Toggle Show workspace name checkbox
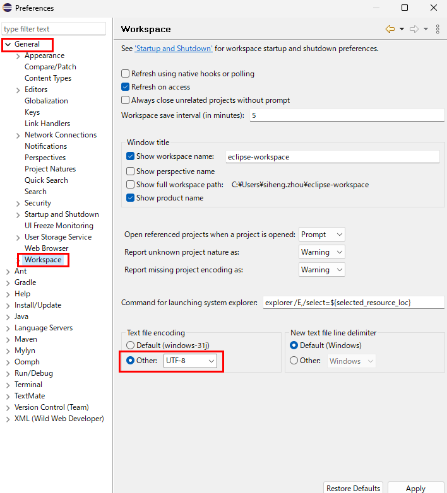Viewport: 447px width, 493px height. [x=130, y=156]
